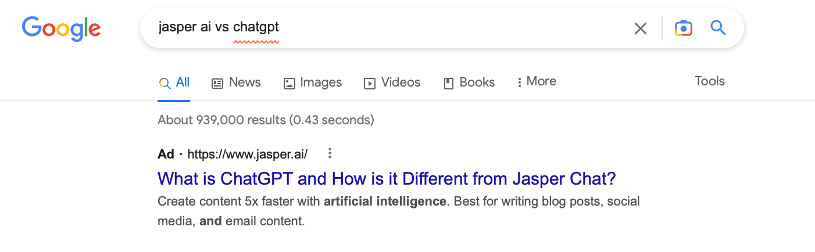Switch to the News tab label

245,82
